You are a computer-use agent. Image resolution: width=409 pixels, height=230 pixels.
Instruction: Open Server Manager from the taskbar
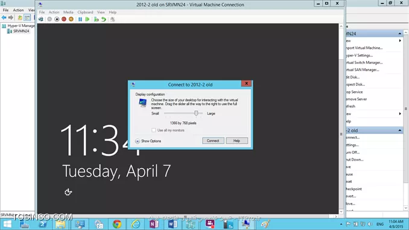(x=24, y=224)
